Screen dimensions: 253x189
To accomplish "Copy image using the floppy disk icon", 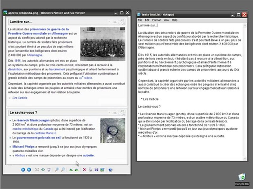I will click(96, 170).
